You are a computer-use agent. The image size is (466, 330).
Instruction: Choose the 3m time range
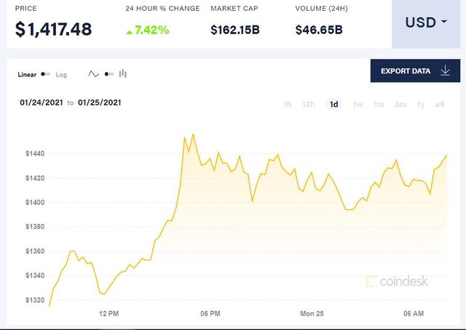(x=400, y=104)
